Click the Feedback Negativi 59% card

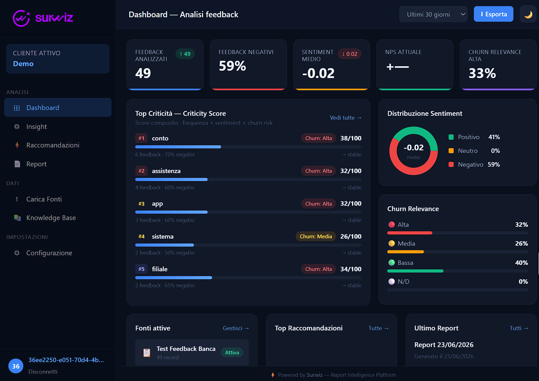coord(248,65)
